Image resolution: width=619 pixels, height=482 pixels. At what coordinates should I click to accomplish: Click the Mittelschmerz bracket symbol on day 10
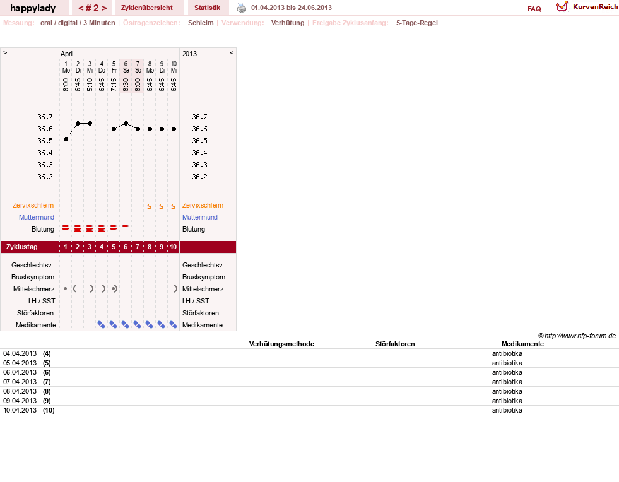(x=175, y=289)
